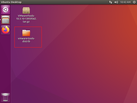Click the Ubuntu Desktop title in top panel
Screen dimensions: 137x103
11,2
